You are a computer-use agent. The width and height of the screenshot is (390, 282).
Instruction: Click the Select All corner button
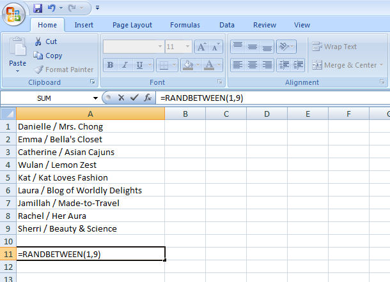[8, 114]
